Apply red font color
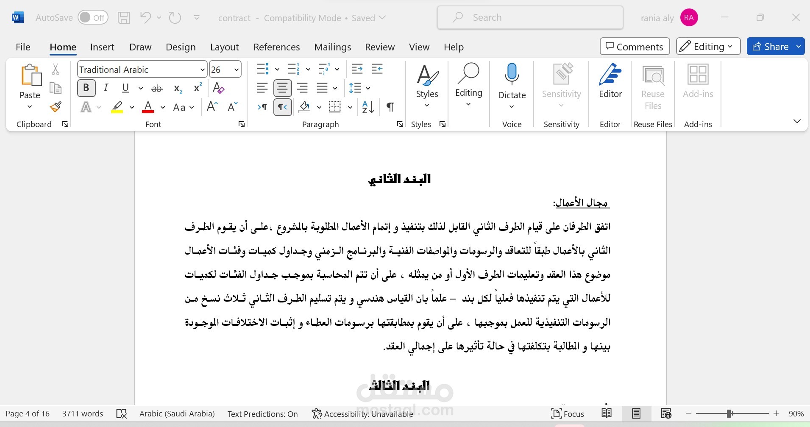The width and height of the screenshot is (810, 427). click(x=148, y=107)
